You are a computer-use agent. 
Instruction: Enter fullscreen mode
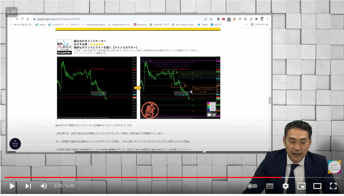[x=333, y=186]
